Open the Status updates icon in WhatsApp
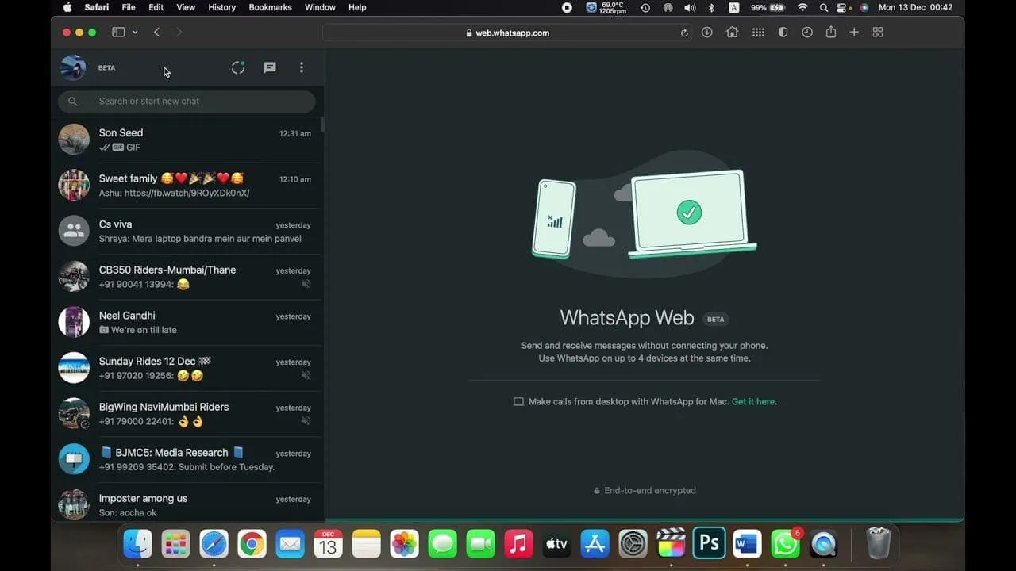 click(238, 67)
